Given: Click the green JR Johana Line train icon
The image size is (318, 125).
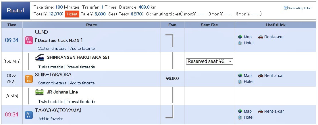Looking at the screenshot, I should (x=39, y=92).
